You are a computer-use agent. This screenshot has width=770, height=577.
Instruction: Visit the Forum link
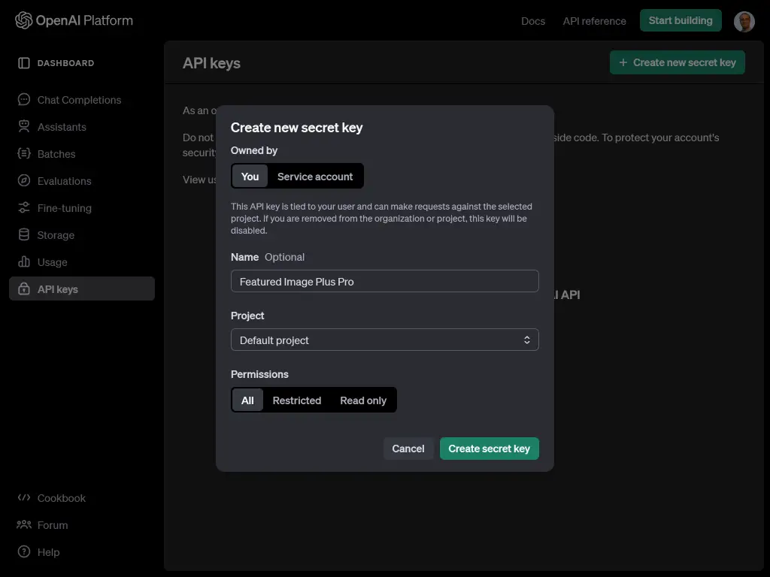[81, 524]
